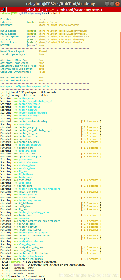Click the Install Space path ending in '/install'
The image size is (121, 280).
[64, 37]
